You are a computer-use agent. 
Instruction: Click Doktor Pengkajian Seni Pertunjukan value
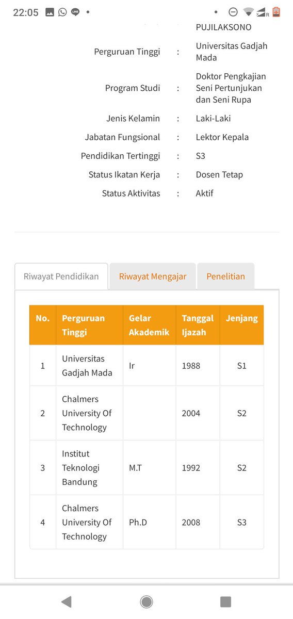click(x=231, y=88)
